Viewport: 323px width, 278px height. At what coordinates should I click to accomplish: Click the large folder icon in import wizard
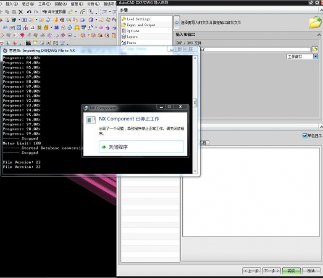[315, 22]
